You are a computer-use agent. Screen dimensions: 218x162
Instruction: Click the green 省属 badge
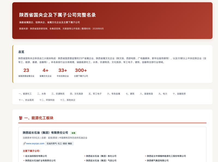point(73,133)
